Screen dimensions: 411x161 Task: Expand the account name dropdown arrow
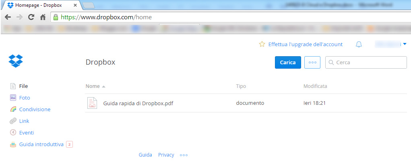point(405,44)
